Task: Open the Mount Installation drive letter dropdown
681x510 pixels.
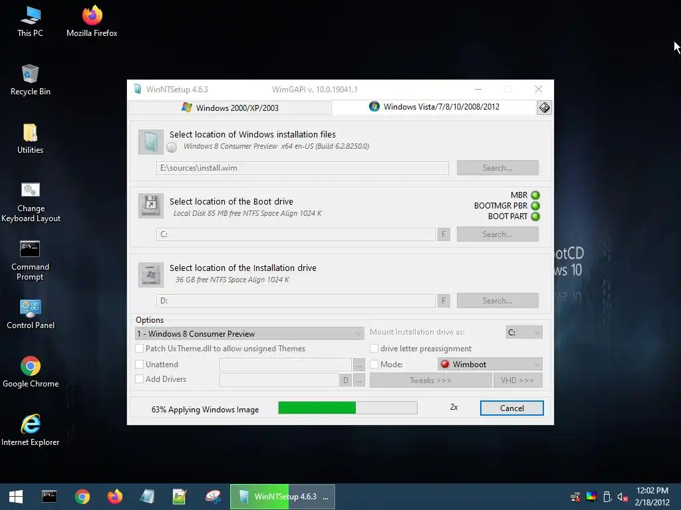Action: (x=524, y=332)
